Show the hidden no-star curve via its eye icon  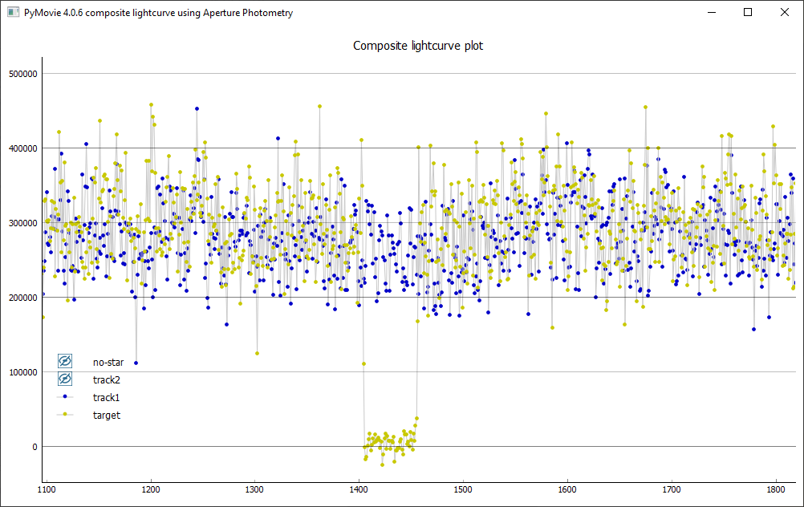[66, 362]
